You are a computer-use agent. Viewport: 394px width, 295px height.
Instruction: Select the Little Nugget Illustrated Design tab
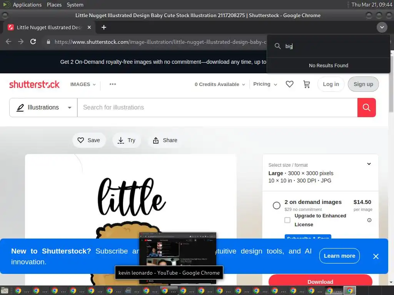49,27
